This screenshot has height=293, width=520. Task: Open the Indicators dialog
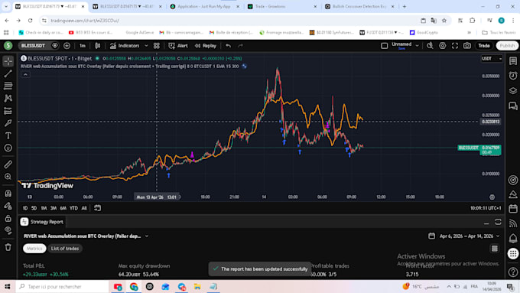[125, 46]
